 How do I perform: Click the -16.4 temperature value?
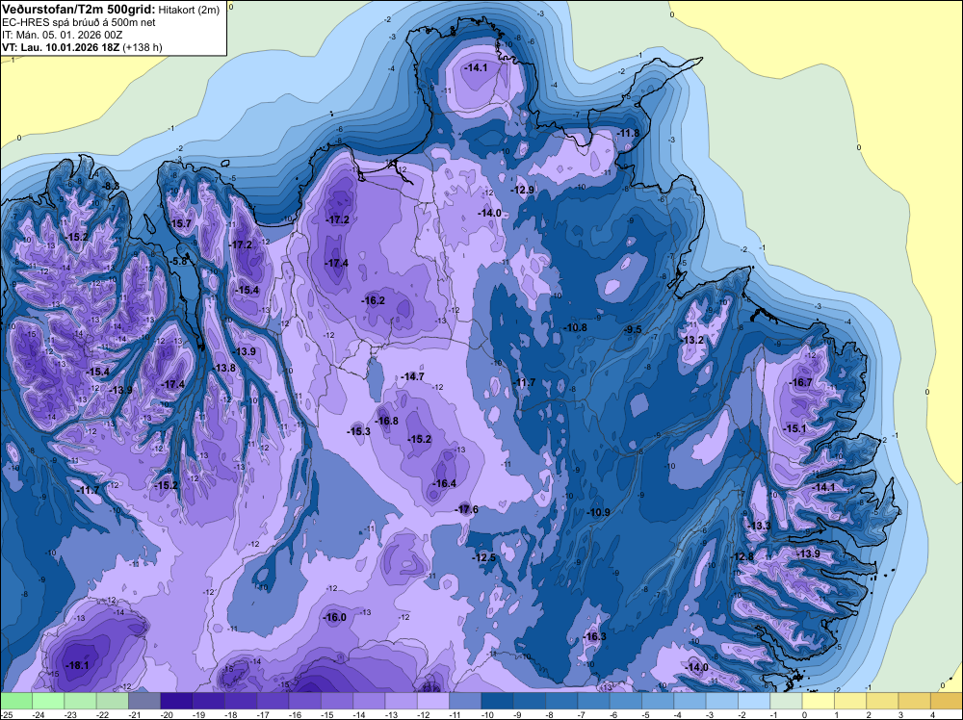[444, 483]
